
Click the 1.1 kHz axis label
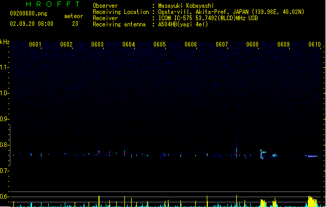point(4,67)
